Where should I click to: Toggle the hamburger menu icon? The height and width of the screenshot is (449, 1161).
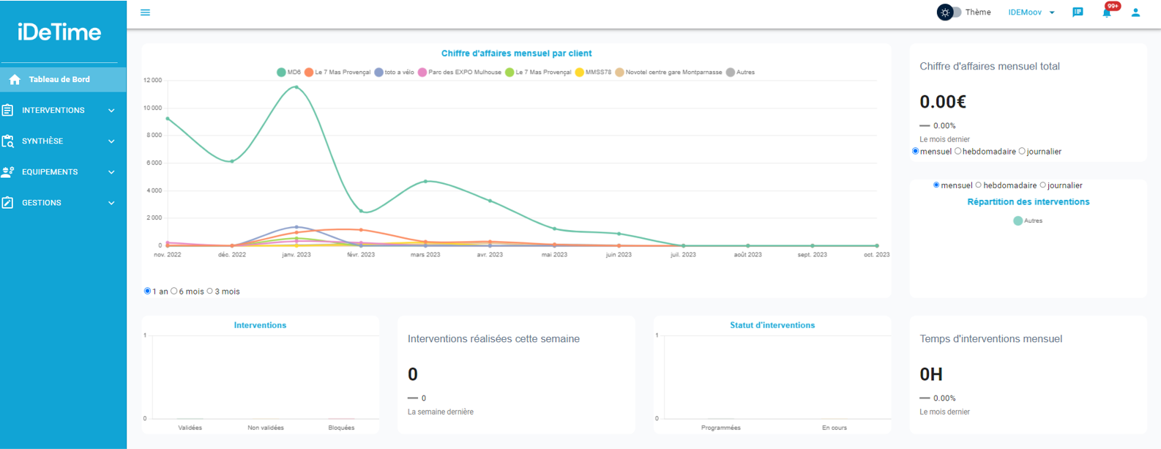145,12
